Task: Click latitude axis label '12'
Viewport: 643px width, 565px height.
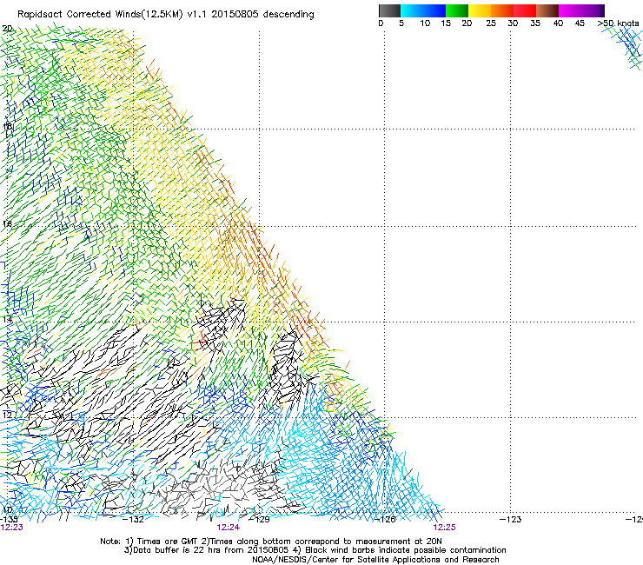Action: pos(7,415)
